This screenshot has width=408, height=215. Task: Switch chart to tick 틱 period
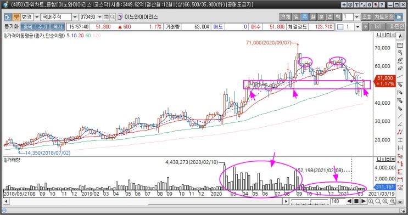click(x=338, y=17)
